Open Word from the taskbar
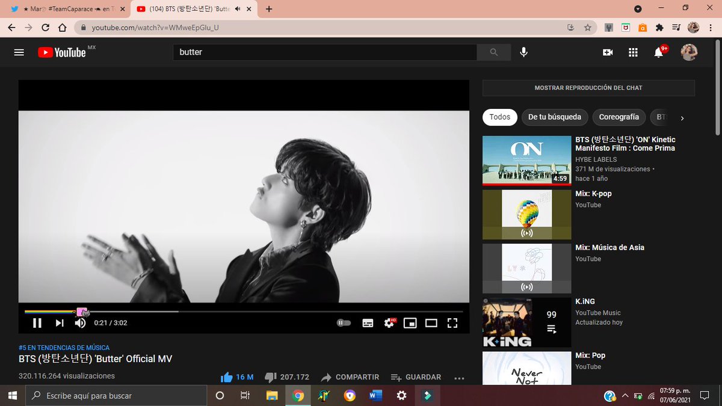The height and width of the screenshot is (406, 722). click(375, 396)
